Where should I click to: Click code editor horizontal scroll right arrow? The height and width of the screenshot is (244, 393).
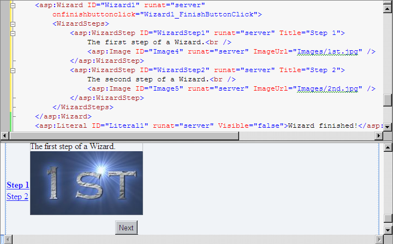tap(378, 136)
